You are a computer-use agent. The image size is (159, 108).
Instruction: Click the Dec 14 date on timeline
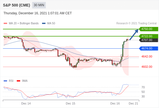tap(26, 103)
